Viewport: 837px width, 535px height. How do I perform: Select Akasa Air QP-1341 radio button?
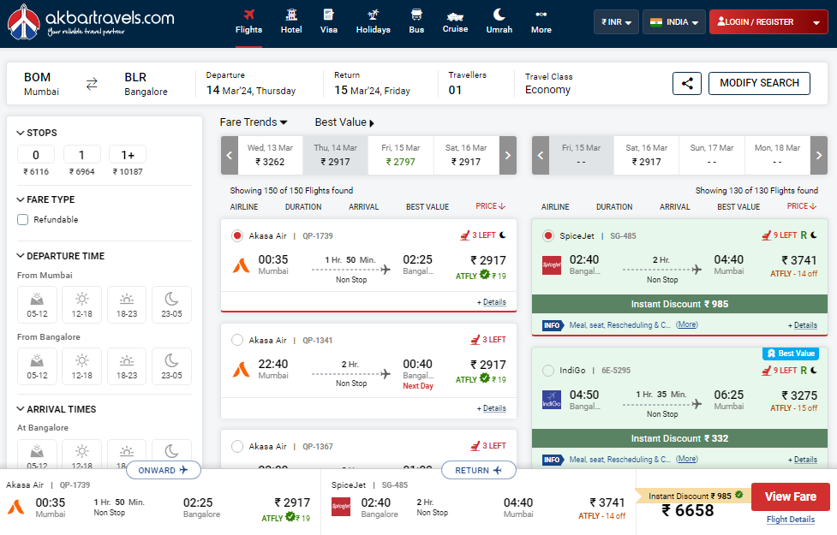point(237,341)
